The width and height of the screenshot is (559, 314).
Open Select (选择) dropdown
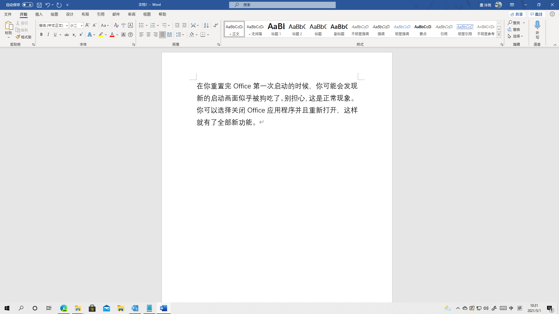point(515,36)
